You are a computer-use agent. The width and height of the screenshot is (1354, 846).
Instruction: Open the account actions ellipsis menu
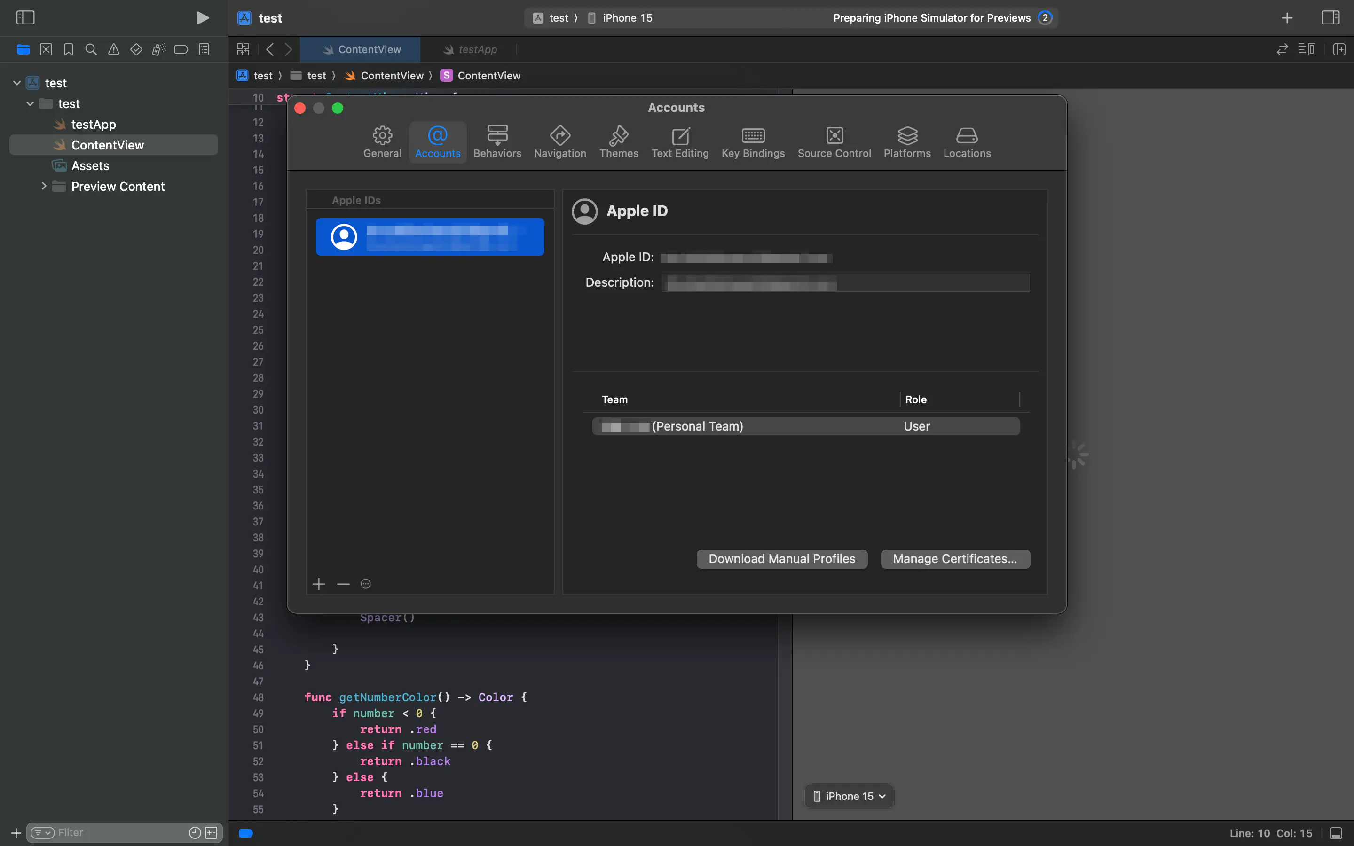click(365, 584)
